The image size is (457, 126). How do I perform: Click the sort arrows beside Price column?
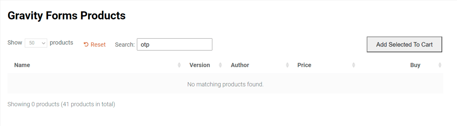click(354, 65)
